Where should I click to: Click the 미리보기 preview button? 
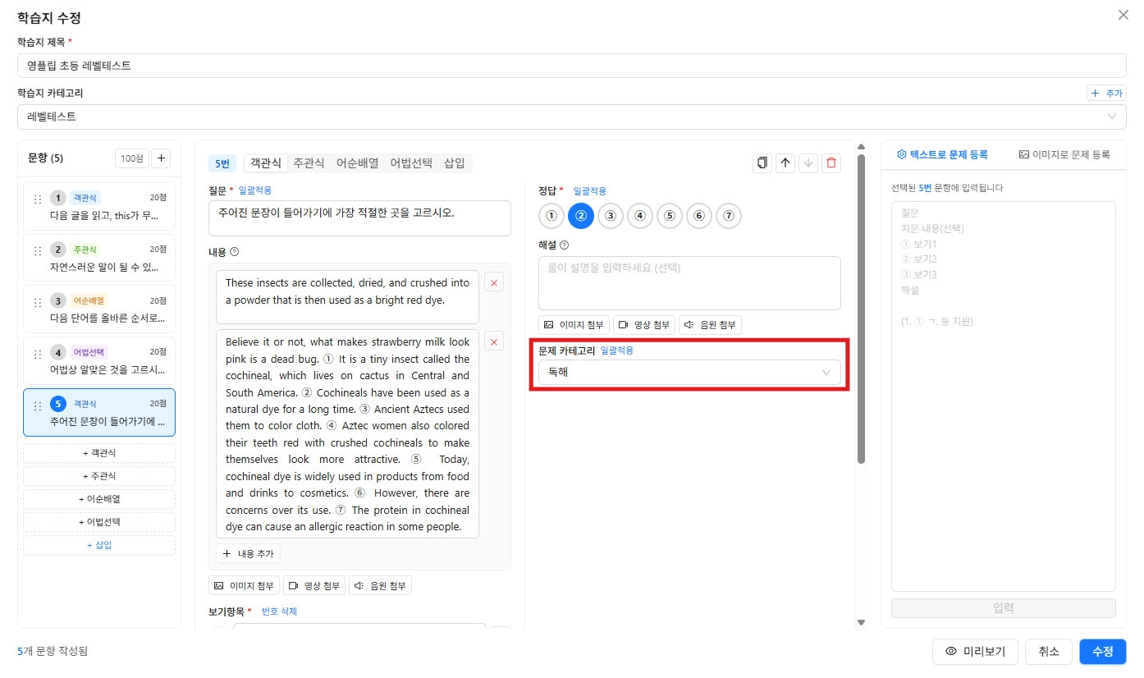coord(975,652)
